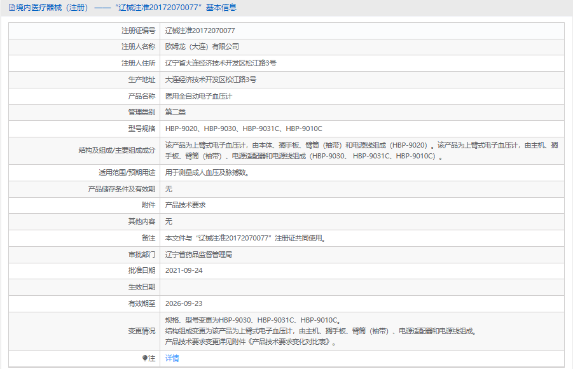Select the model list starting with HBP-9020

[x=244, y=129]
